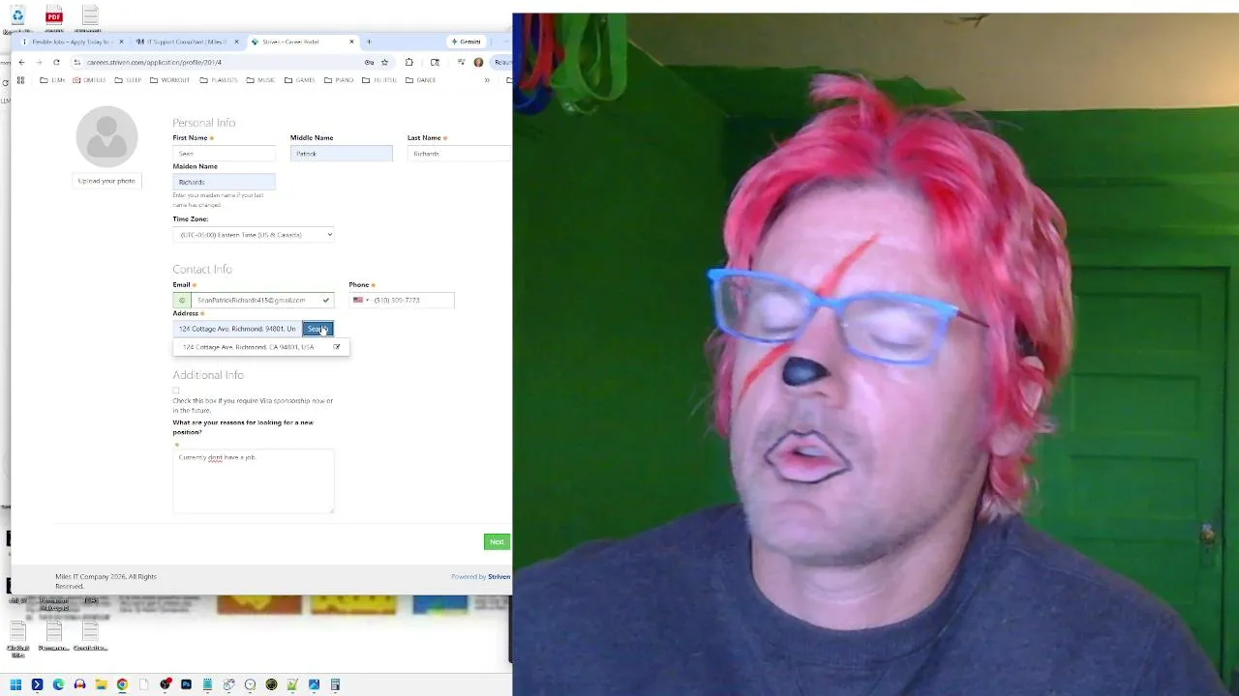Click the Upload your photo button

click(106, 181)
